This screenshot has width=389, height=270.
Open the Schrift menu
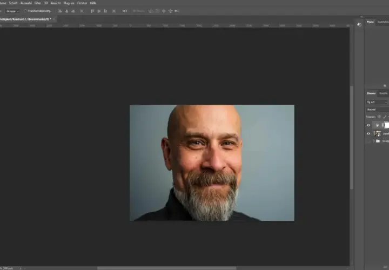pyautogui.click(x=13, y=3)
